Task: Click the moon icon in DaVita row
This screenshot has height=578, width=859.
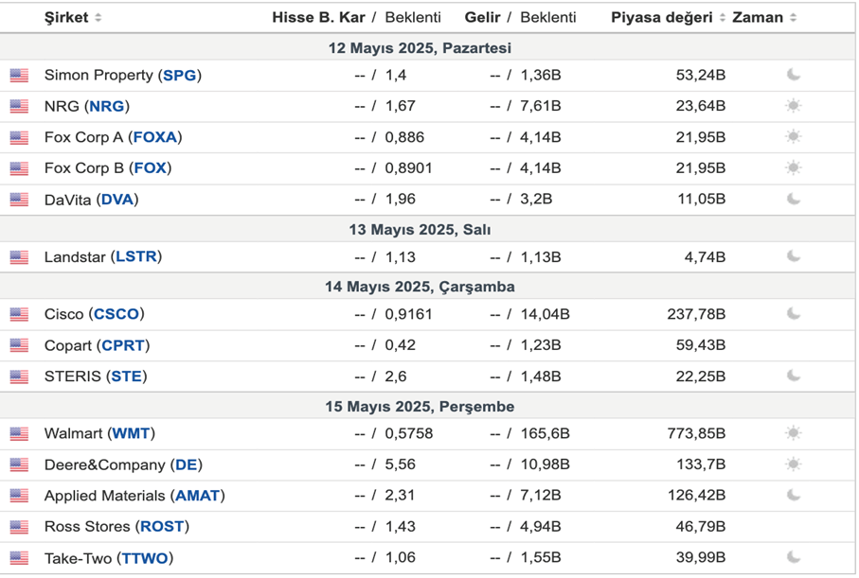Action: pos(794,200)
